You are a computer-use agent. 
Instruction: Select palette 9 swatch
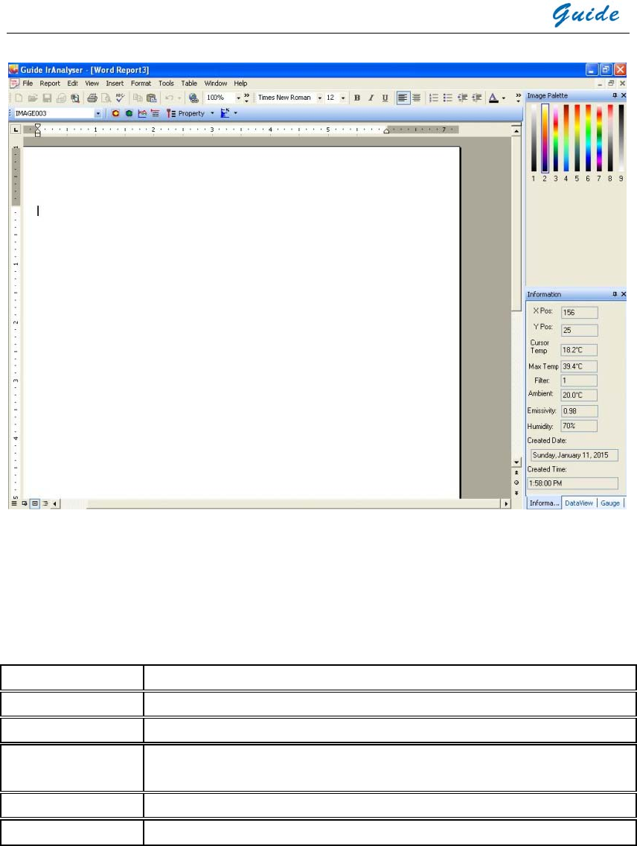click(x=621, y=139)
